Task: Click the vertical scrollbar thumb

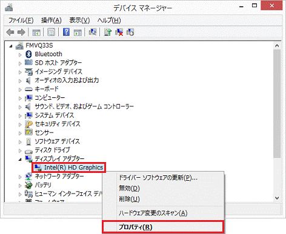Action: point(277,103)
